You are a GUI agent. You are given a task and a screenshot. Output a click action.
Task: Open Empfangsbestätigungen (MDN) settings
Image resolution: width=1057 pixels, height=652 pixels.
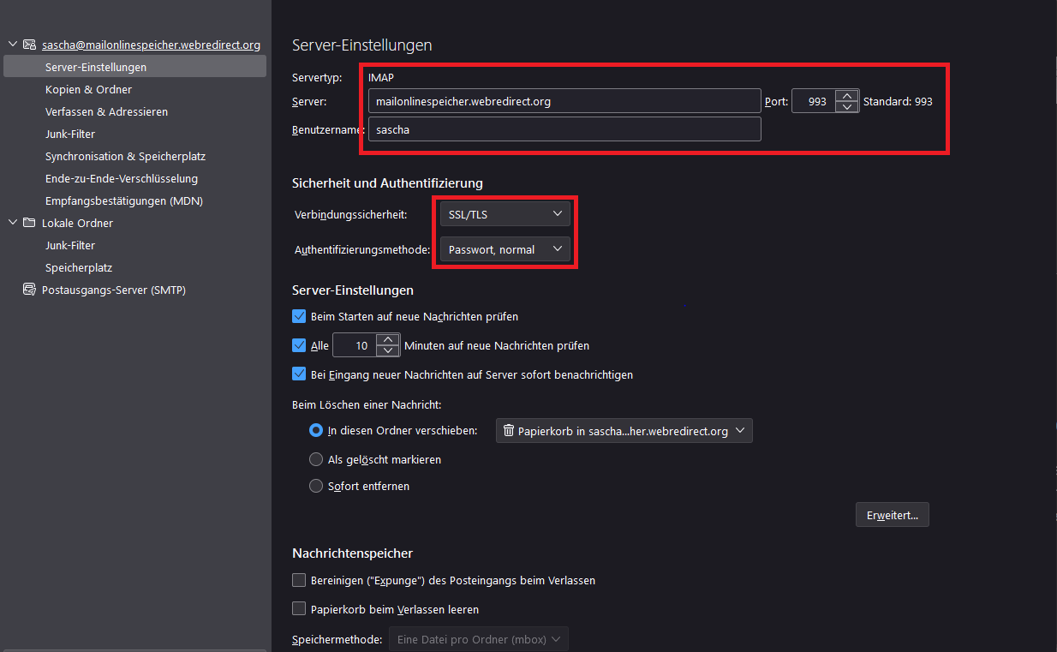pos(124,200)
